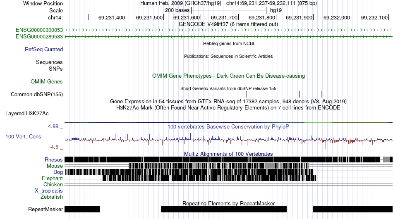Click the leftmost RepeatMasker block

click(82, 209)
